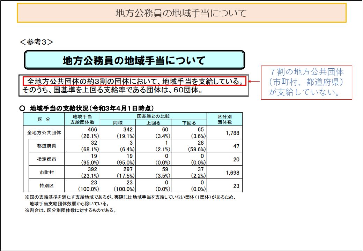
Task: Click the 342 (19.1%) cell
Action: tap(118, 133)
